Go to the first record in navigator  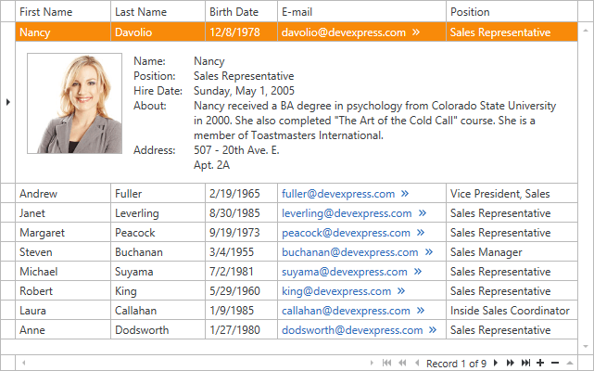coord(386,363)
